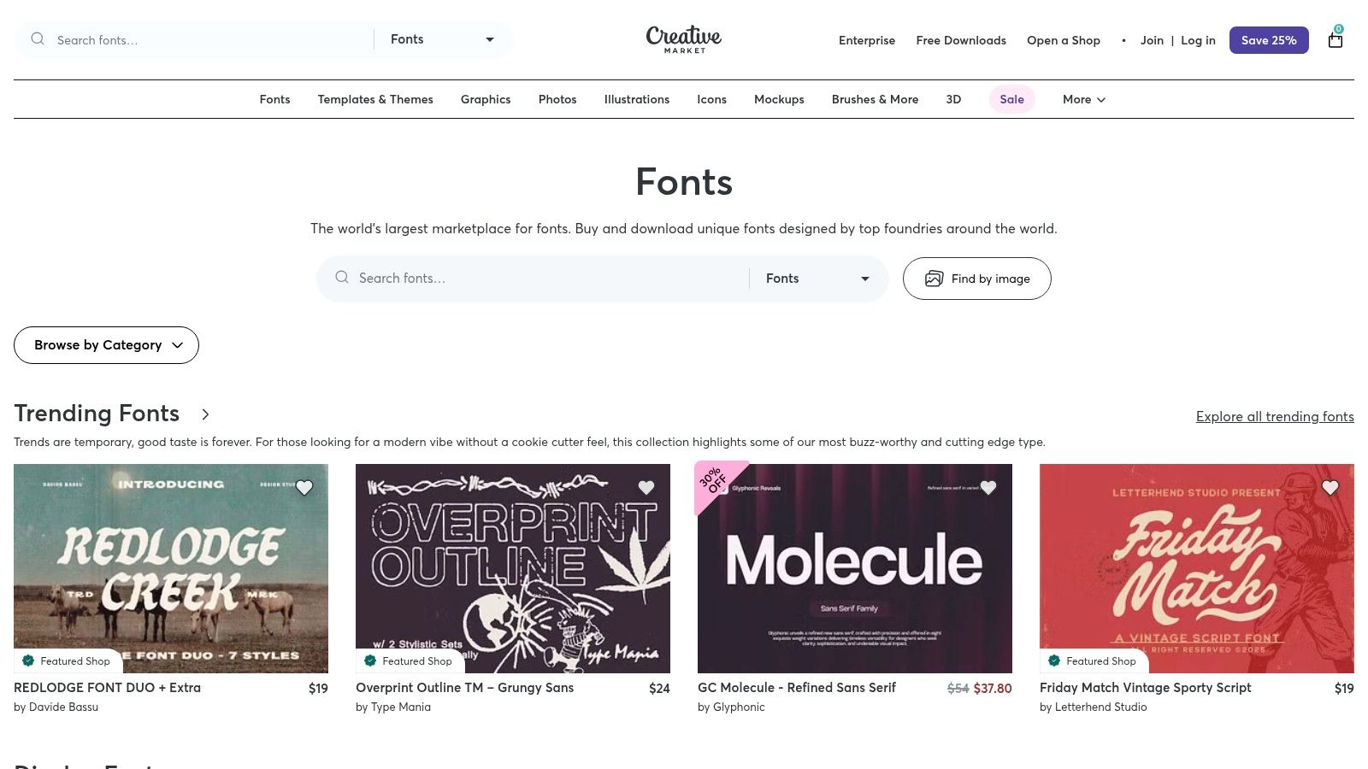Click the Featured Shop badge on REDLODGE card

click(67, 660)
